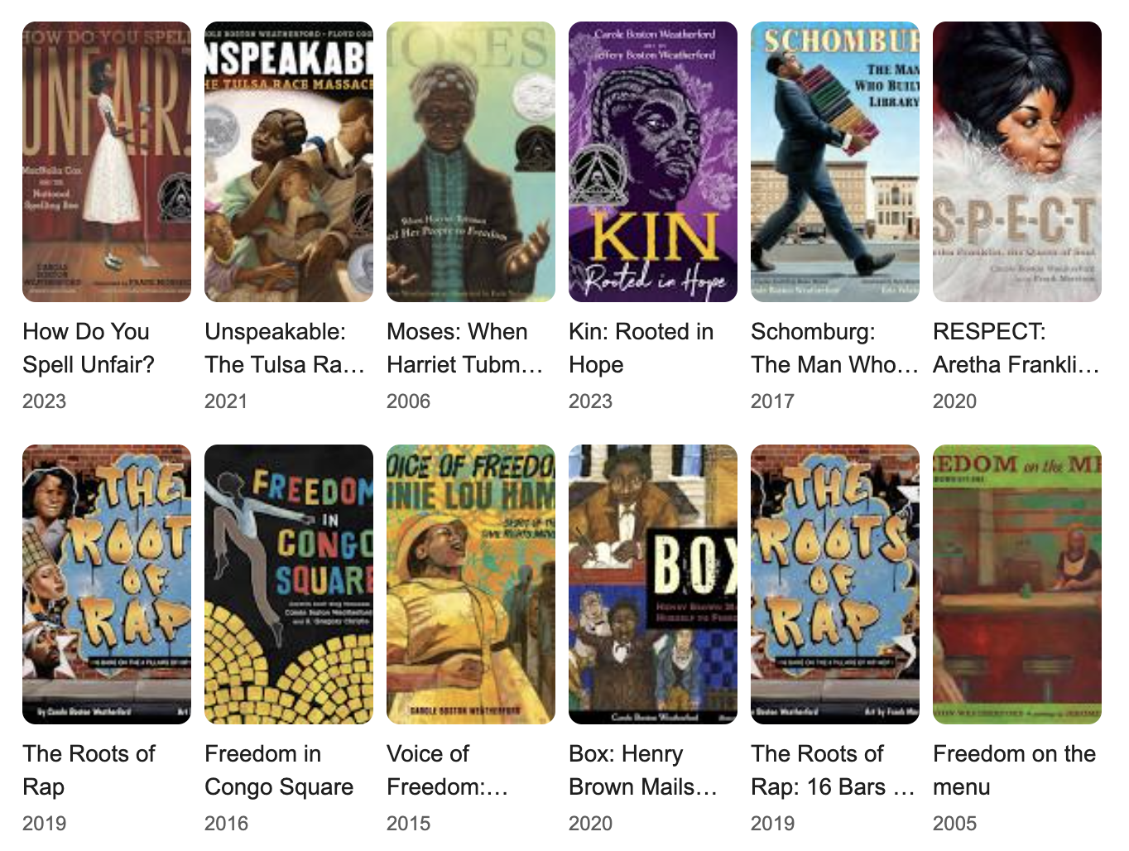Select the Freedom in Congo Square cover

click(289, 584)
